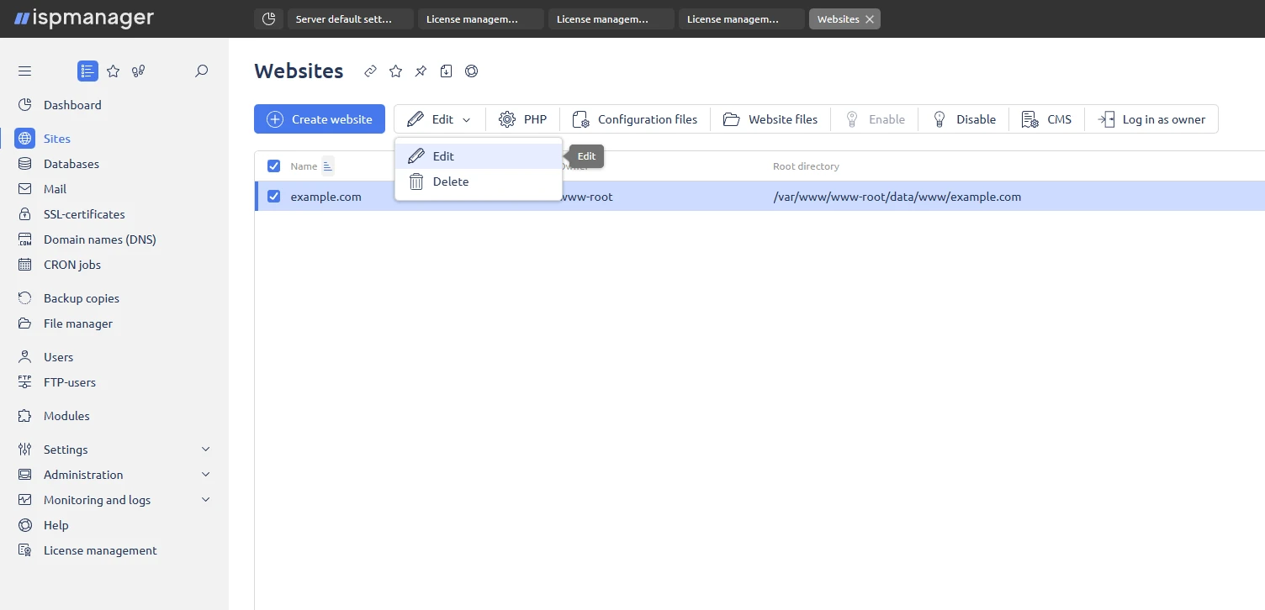The height and width of the screenshot is (610, 1265).
Task: Toggle the select-all checkbox in table header
Action: point(273,166)
